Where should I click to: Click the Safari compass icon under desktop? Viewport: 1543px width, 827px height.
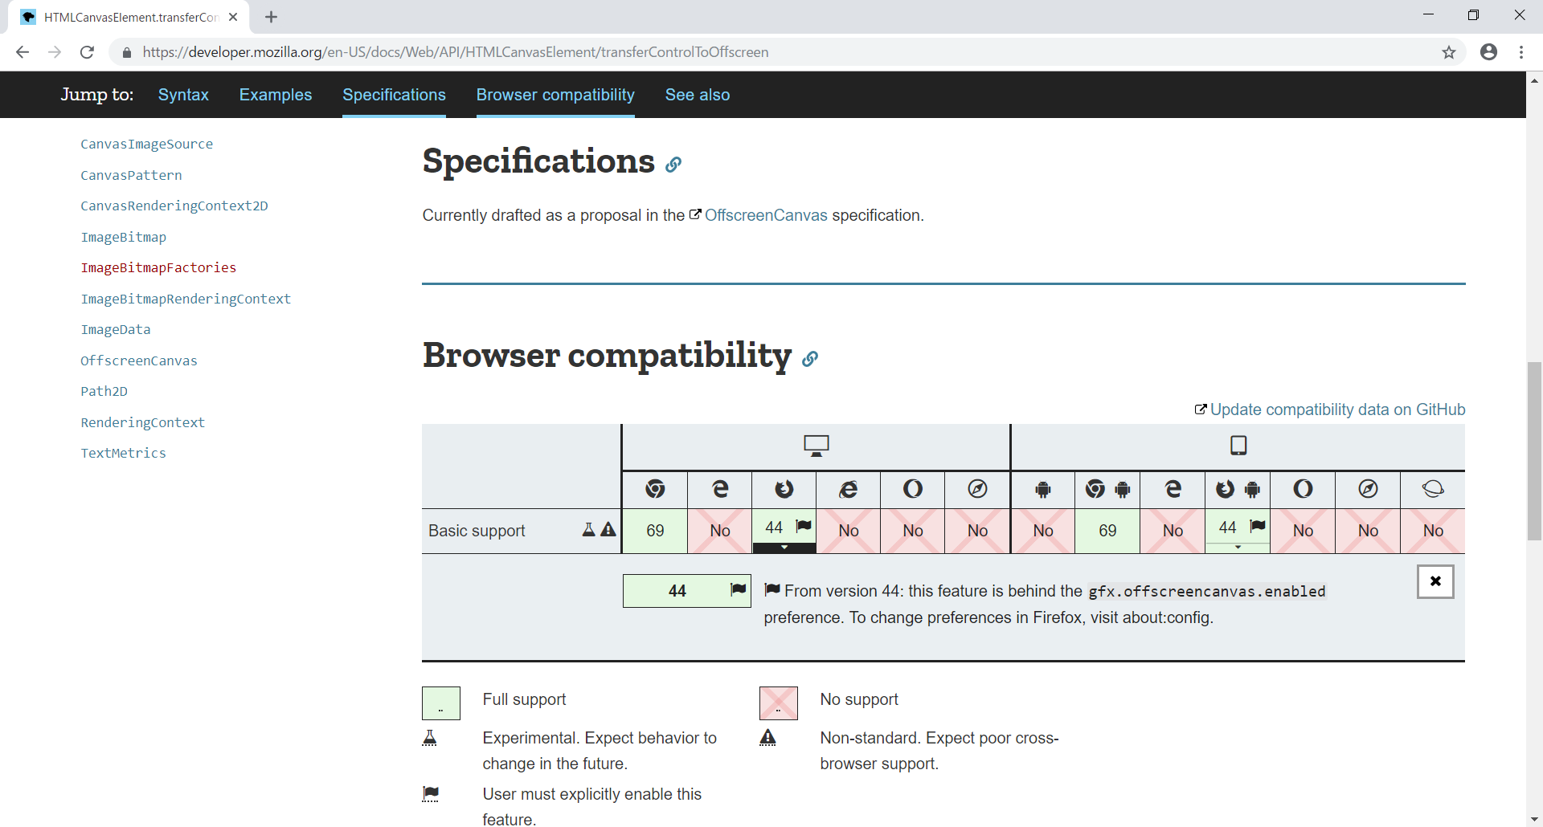(x=977, y=490)
